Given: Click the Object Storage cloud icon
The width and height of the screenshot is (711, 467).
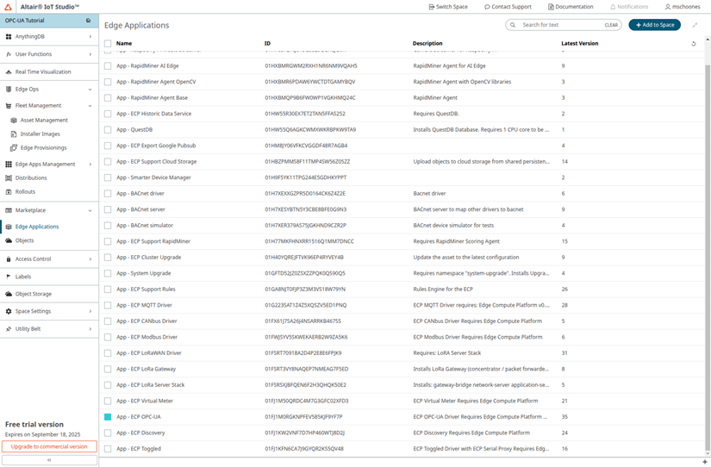Looking at the screenshot, I should [8, 294].
